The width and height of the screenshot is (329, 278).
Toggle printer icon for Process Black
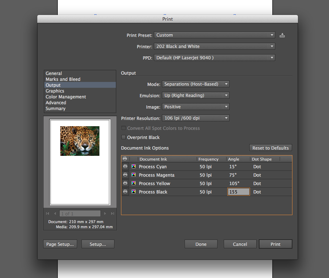pos(125,192)
